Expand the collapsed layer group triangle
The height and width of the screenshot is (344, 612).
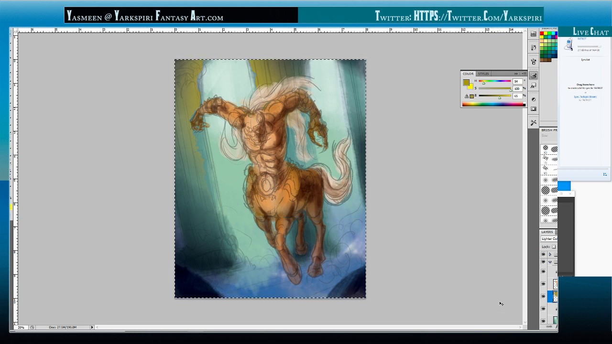click(x=550, y=254)
